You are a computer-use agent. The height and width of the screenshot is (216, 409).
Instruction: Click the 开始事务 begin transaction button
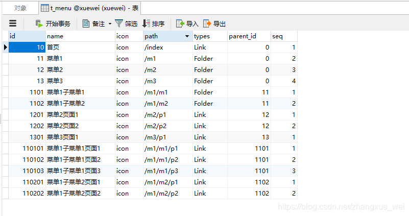(53, 23)
